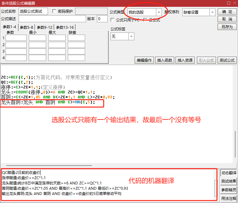
Task: Toggle the 密码保护 checkbox
Action: (54, 11)
